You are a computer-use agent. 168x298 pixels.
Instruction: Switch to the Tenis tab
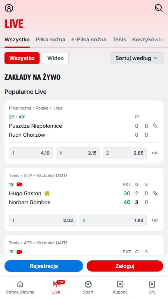[119, 39]
